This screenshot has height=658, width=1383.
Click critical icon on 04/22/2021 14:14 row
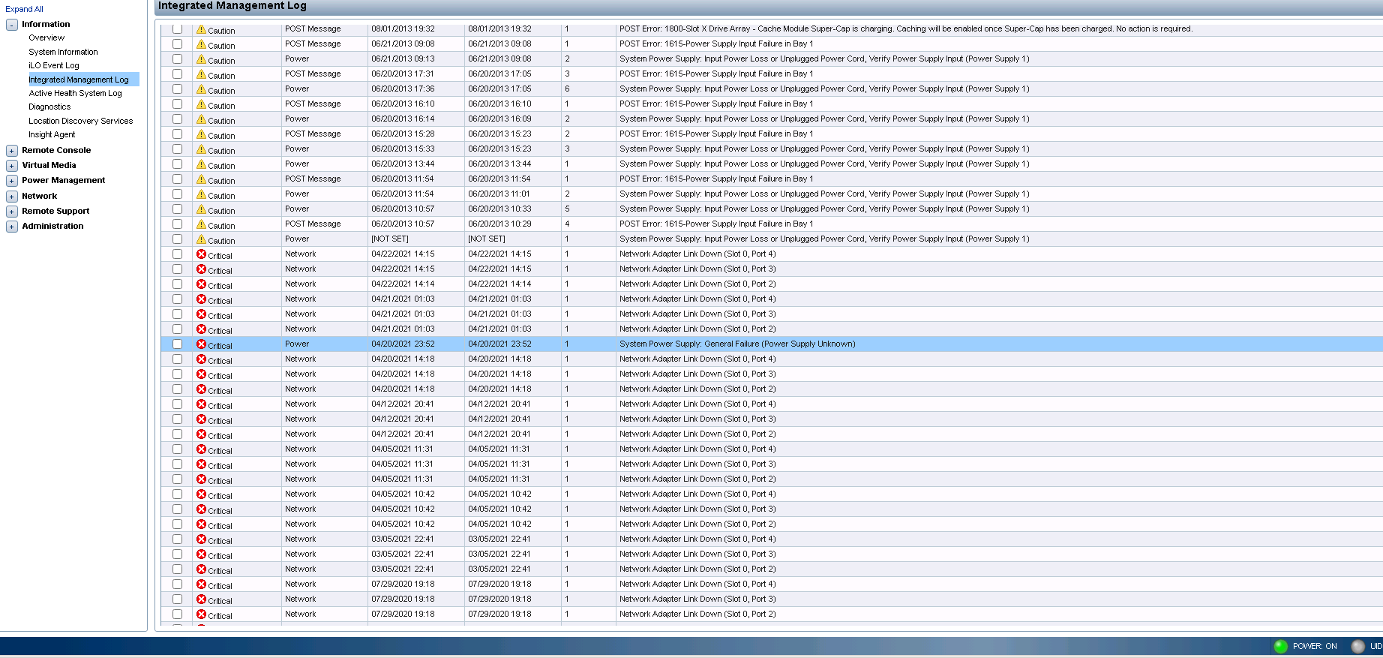pyautogui.click(x=201, y=284)
